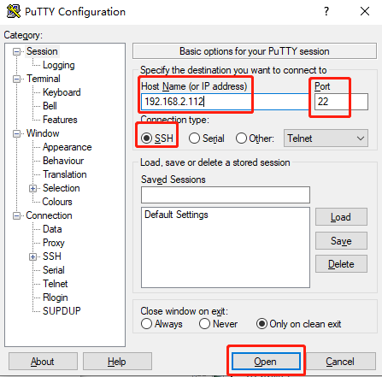Expand the SSH tree node
Viewport: 382px width, 377px height.
[32, 256]
